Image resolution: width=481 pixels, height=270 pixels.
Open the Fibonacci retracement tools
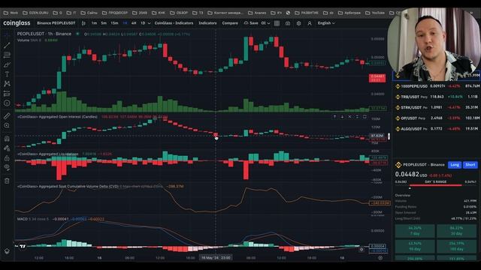pyautogui.click(x=7, y=55)
